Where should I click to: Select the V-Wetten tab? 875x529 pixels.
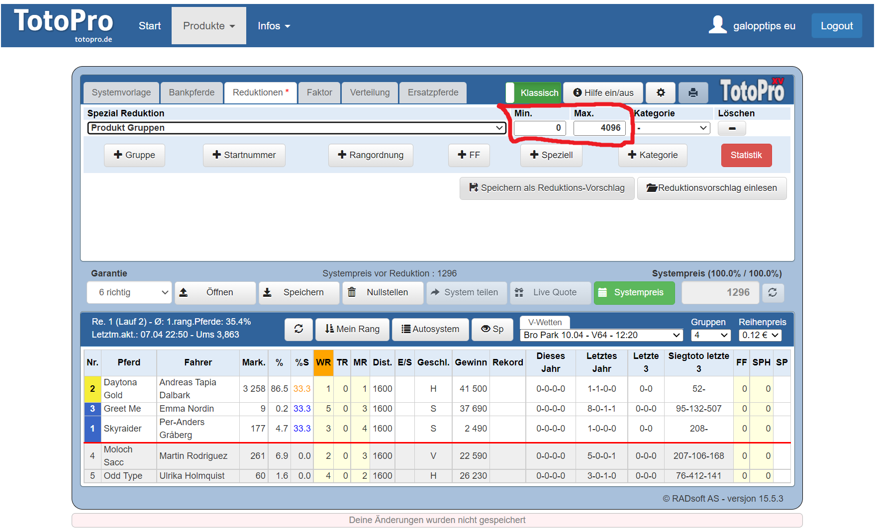click(x=545, y=322)
